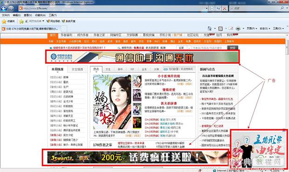Click 成为作者 in site navigation
This screenshot has height=172, width=289.
(83, 35)
